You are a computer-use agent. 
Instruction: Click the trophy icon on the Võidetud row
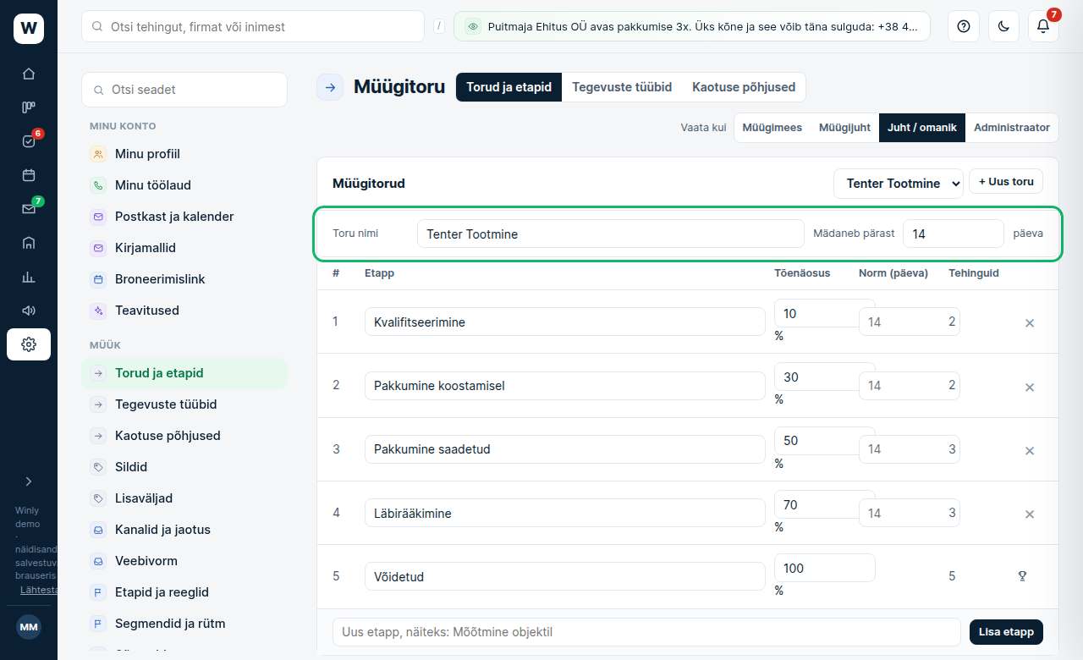tap(1022, 576)
